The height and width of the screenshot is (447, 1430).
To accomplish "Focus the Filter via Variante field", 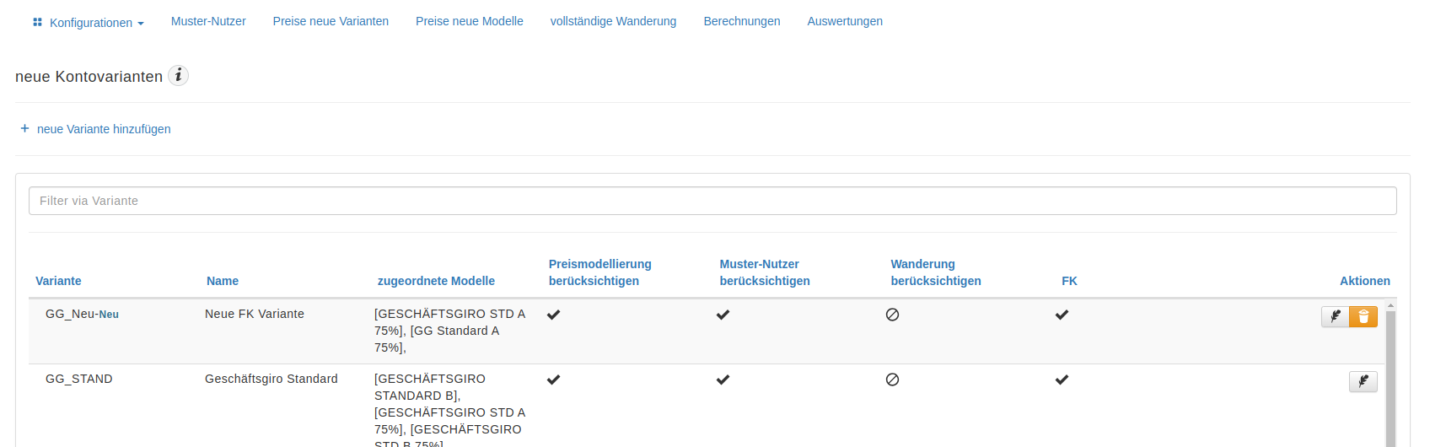I will point(712,201).
